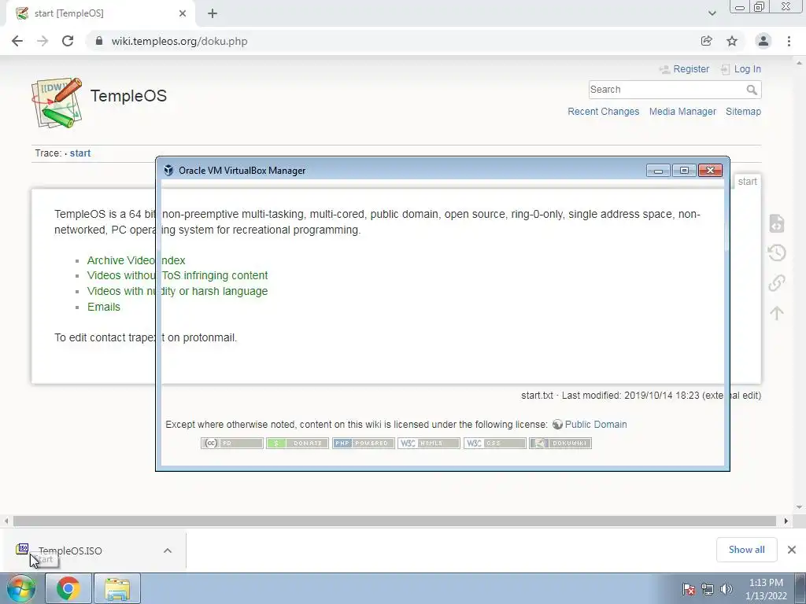Click the CC PD badge
Viewport: 806px width, 604px height.
(232, 444)
